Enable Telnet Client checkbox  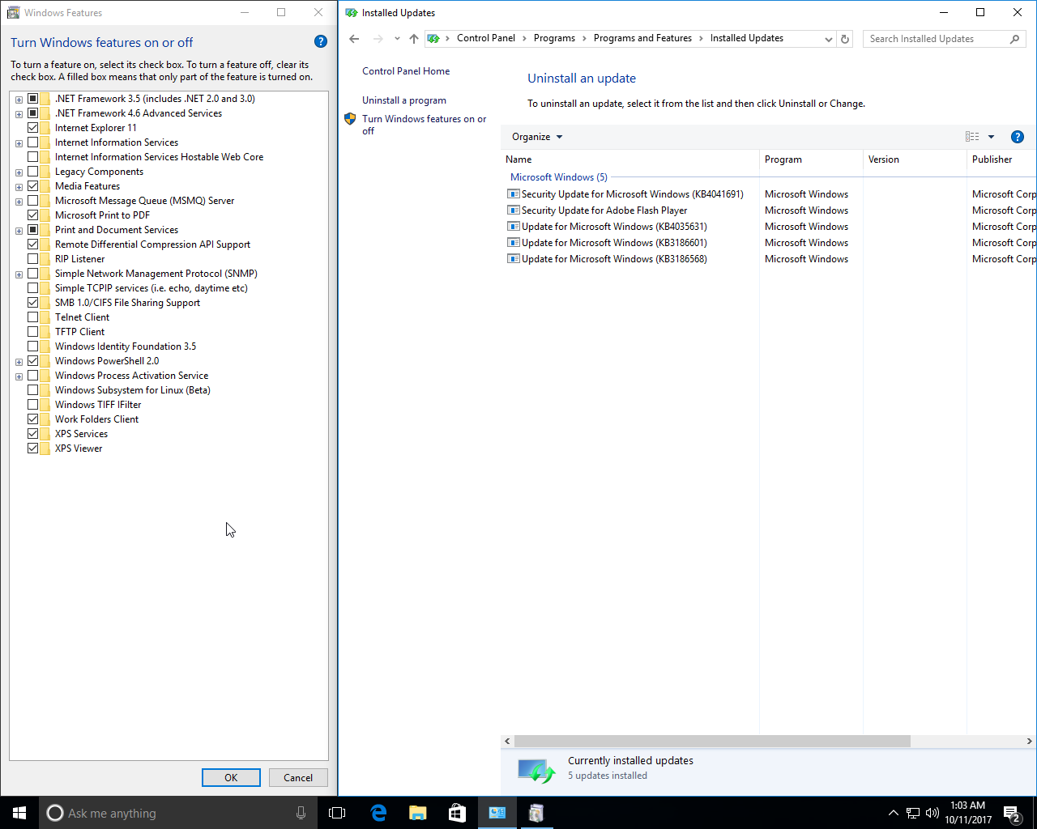click(33, 317)
